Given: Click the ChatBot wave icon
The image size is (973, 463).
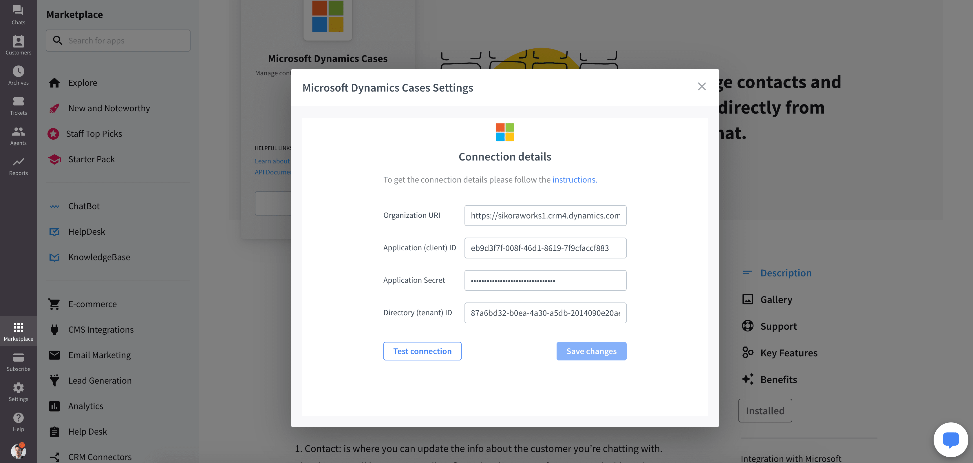Looking at the screenshot, I should pyautogui.click(x=54, y=206).
